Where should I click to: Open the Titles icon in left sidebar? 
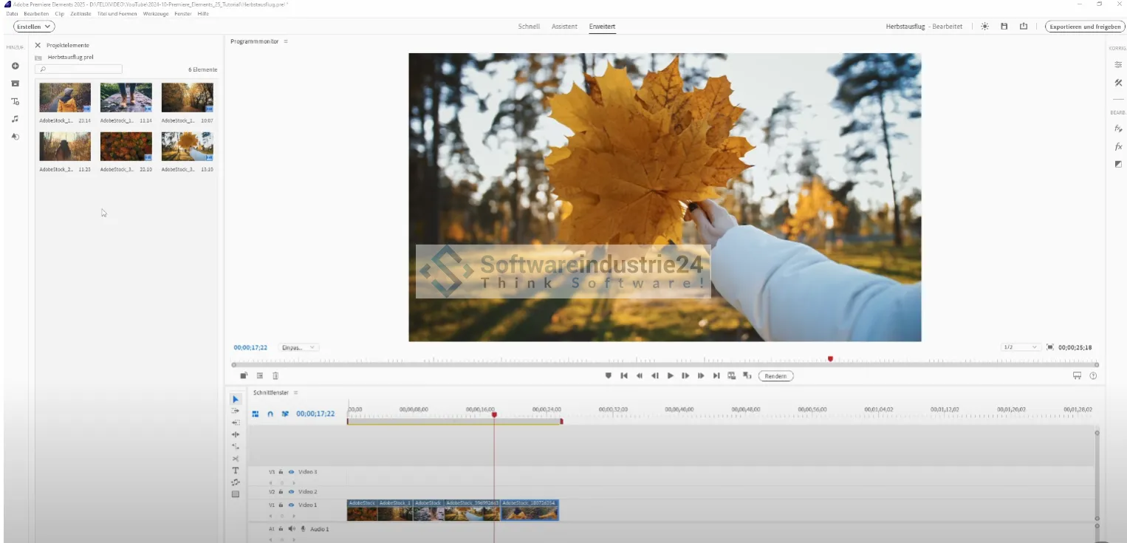tap(15, 101)
